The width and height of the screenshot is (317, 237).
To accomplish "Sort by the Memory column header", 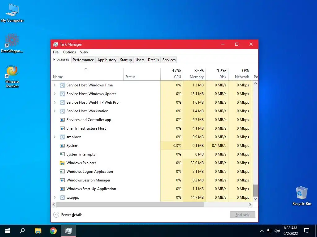I will point(194,74).
